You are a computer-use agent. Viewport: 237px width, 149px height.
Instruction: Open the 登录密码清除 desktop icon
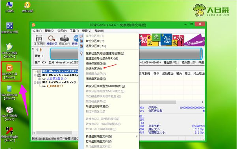pyautogui.click(x=9, y=134)
